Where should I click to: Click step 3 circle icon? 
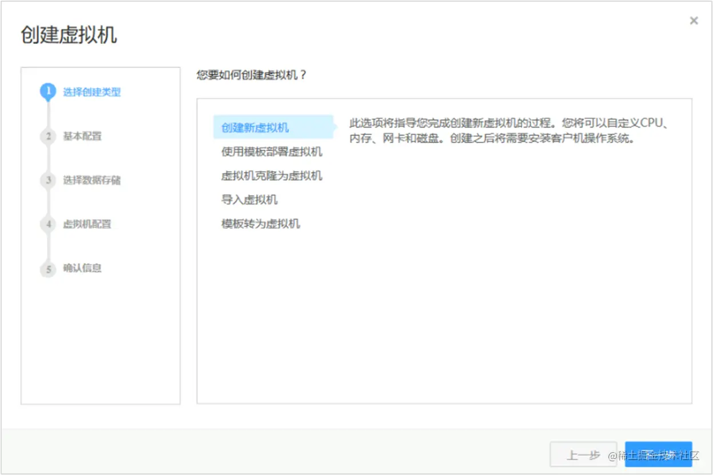tap(49, 180)
